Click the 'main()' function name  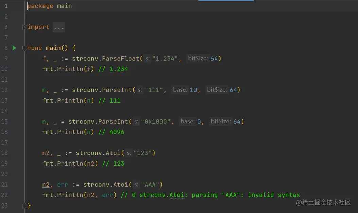[x=57, y=48]
